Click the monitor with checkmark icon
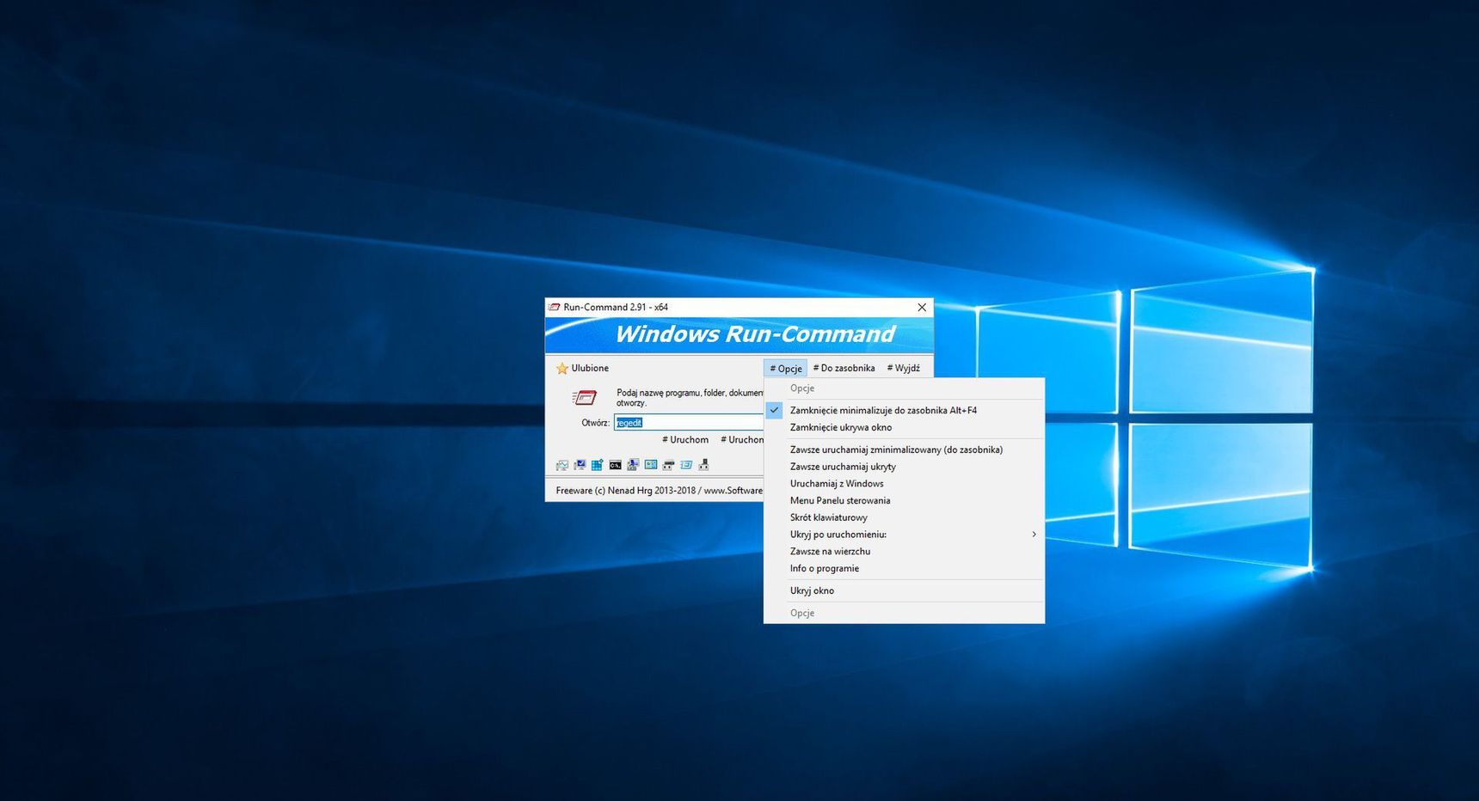 580,465
